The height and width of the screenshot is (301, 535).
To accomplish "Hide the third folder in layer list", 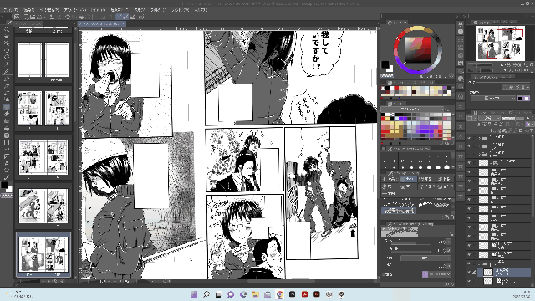I will tap(470, 154).
